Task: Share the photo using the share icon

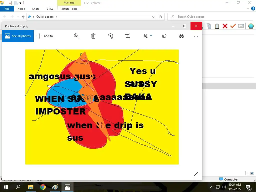Action: tap(164, 36)
